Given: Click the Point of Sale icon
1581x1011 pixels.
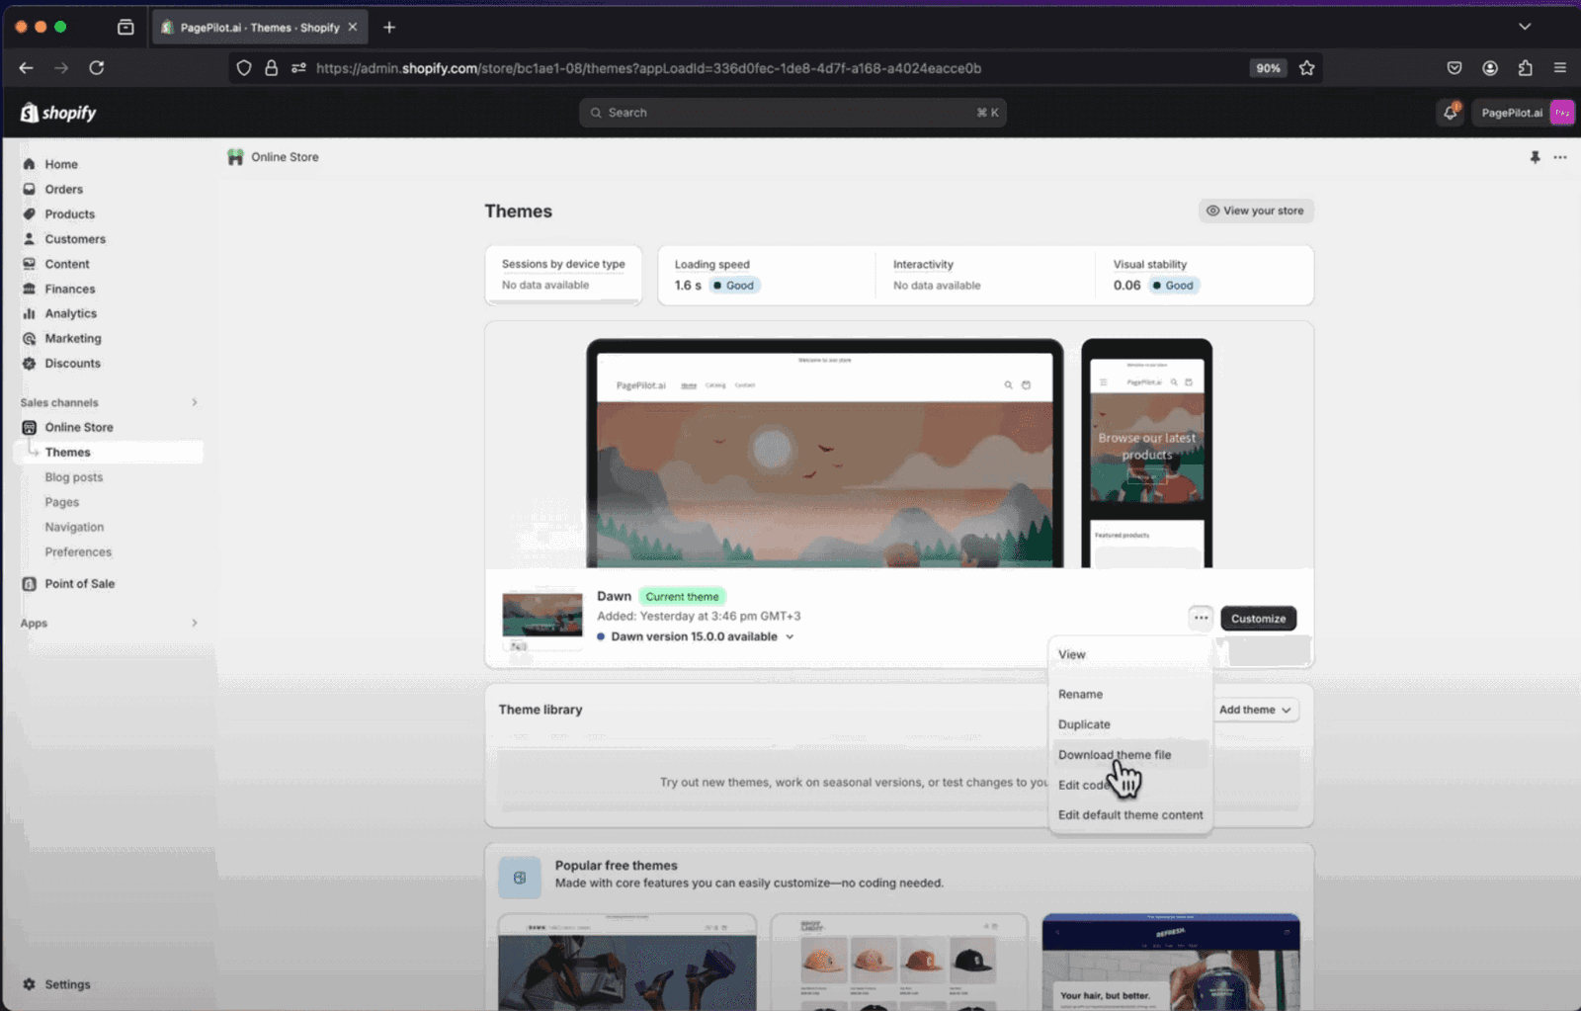Looking at the screenshot, I should click(30, 583).
